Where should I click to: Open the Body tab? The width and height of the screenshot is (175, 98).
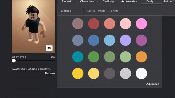150,1
